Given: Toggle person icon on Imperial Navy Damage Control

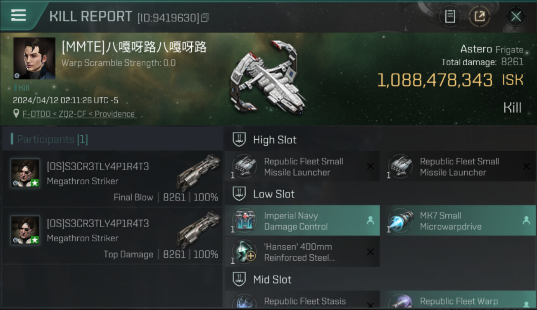Looking at the screenshot, I should click(371, 221).
